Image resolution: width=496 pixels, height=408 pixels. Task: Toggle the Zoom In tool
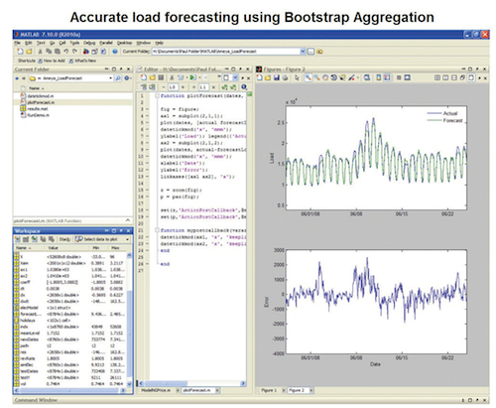point(308,77)
